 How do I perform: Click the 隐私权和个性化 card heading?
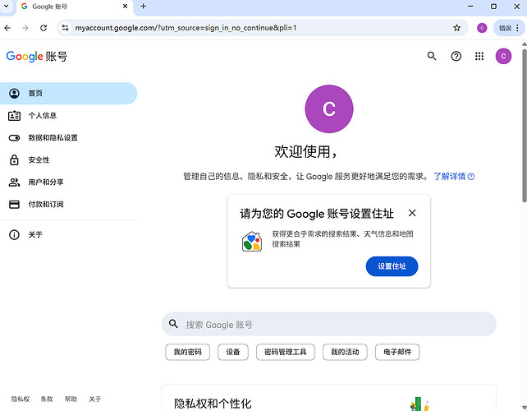tap(213, 404)
